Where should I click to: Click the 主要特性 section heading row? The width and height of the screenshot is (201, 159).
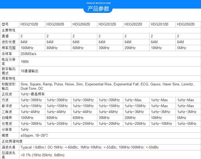[9, 30]
